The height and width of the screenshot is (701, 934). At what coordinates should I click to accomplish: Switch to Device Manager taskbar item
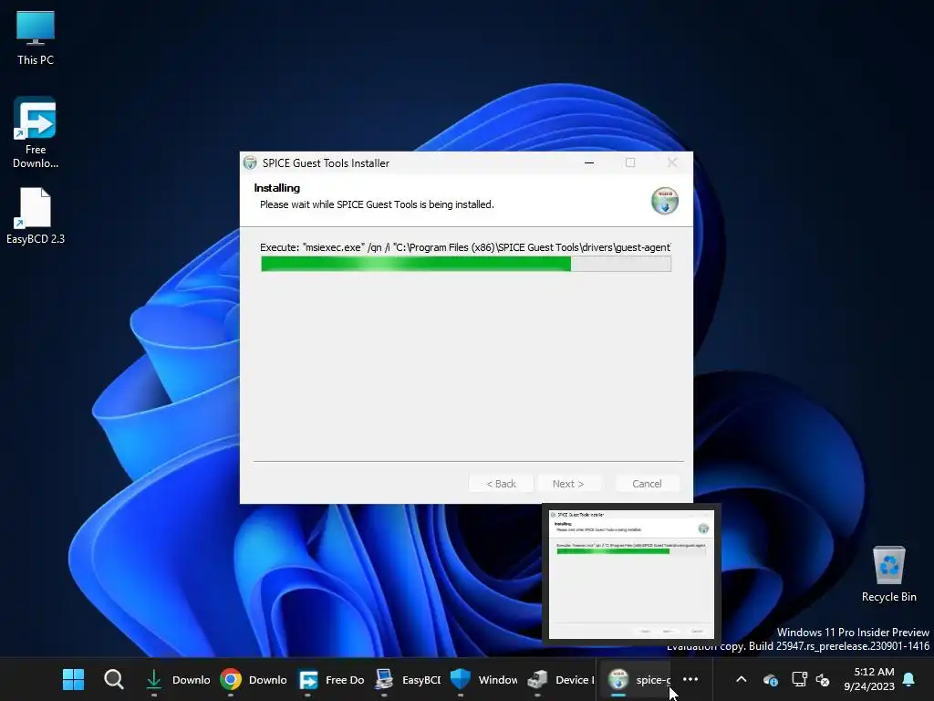click(x=561, y=679)
